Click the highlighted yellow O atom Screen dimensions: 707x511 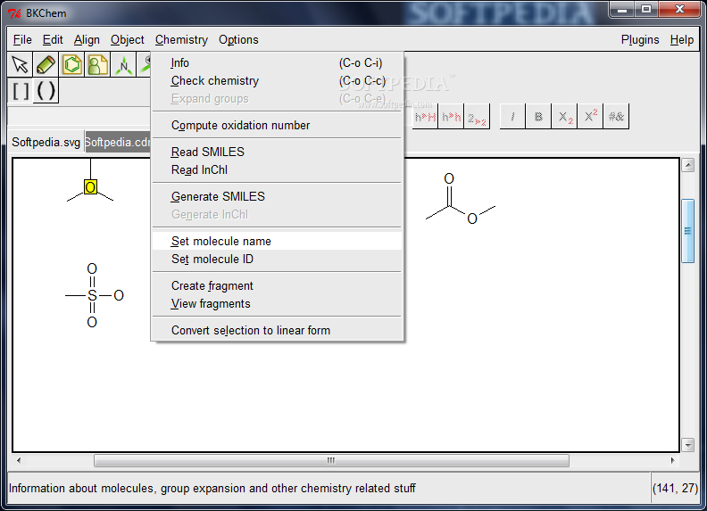tap(90, 187)
